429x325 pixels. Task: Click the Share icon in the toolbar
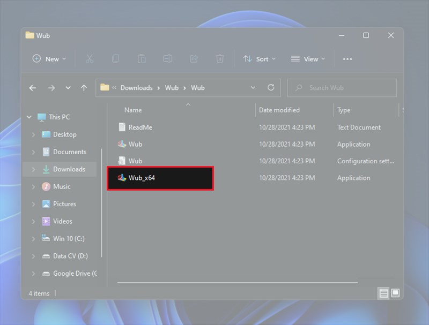[194, 59]
